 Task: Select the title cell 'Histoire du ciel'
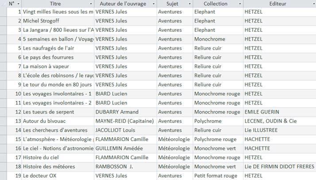coord(58,157)
